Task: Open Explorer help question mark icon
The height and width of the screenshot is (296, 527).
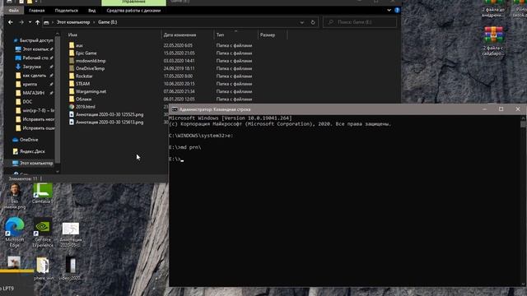Action: (397, 11)
